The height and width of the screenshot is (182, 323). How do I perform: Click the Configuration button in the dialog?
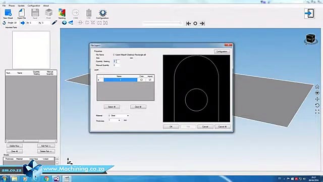coord(222,52)
